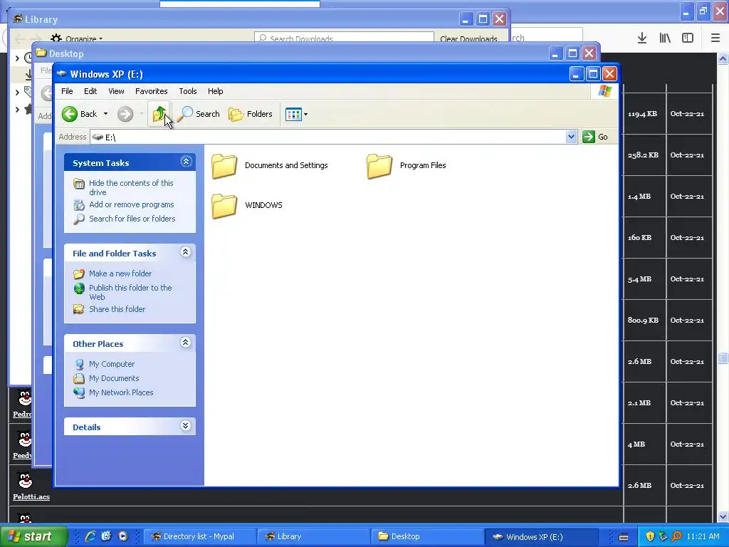Switch to Desktop taskbar button

(x=427, y=536)
